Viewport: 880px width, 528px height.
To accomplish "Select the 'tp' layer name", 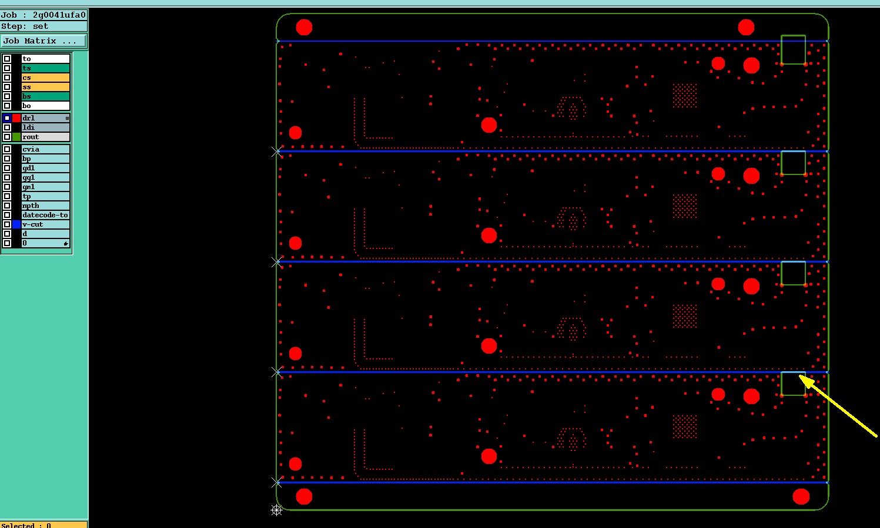I will click(46, 196).
